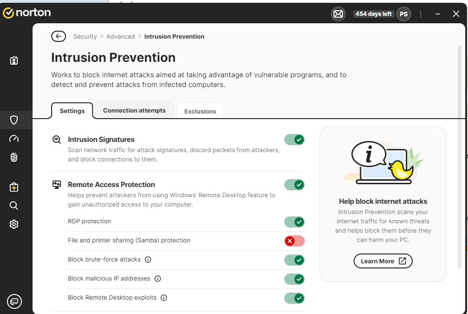
Task: Select the Security shield sidebar icon
Action: [14, 120]
